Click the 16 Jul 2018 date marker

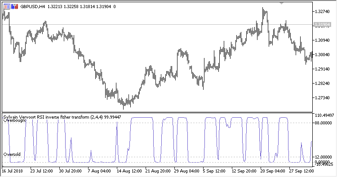12,171
